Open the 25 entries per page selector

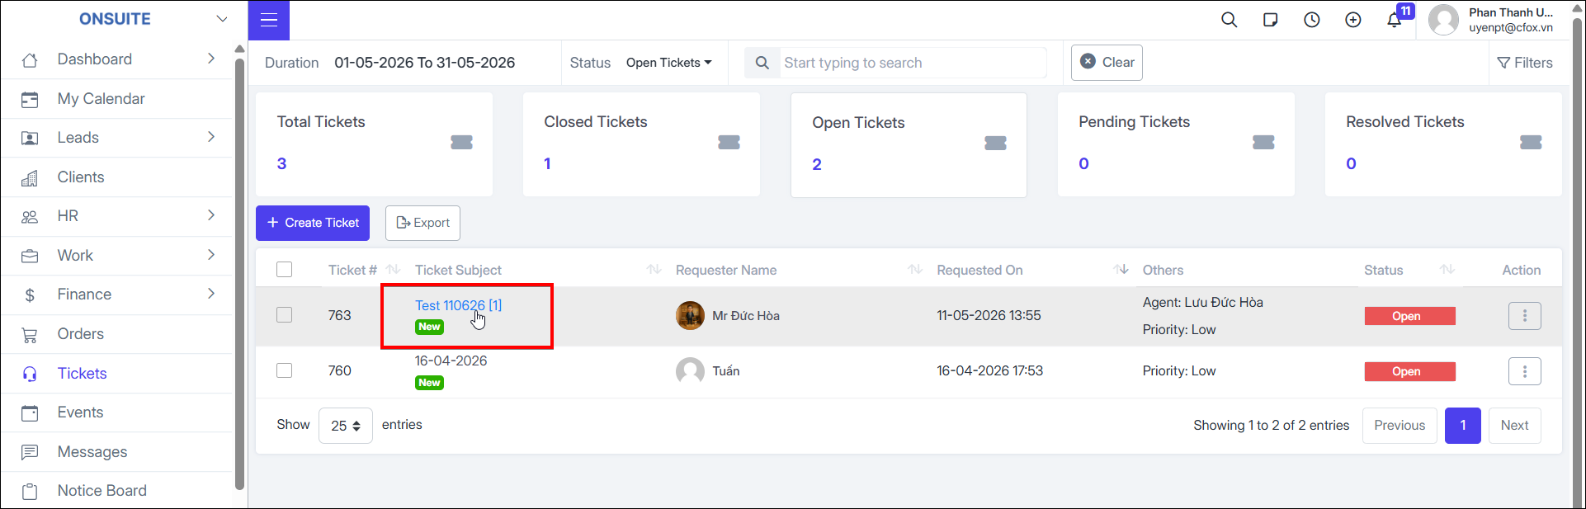(x=346, y=426)
